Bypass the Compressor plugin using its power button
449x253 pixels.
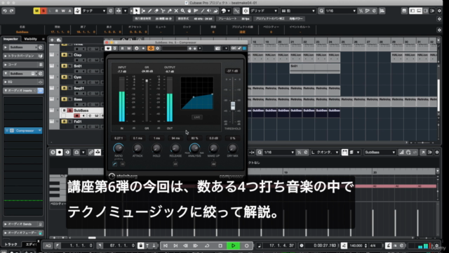[108, 48]
